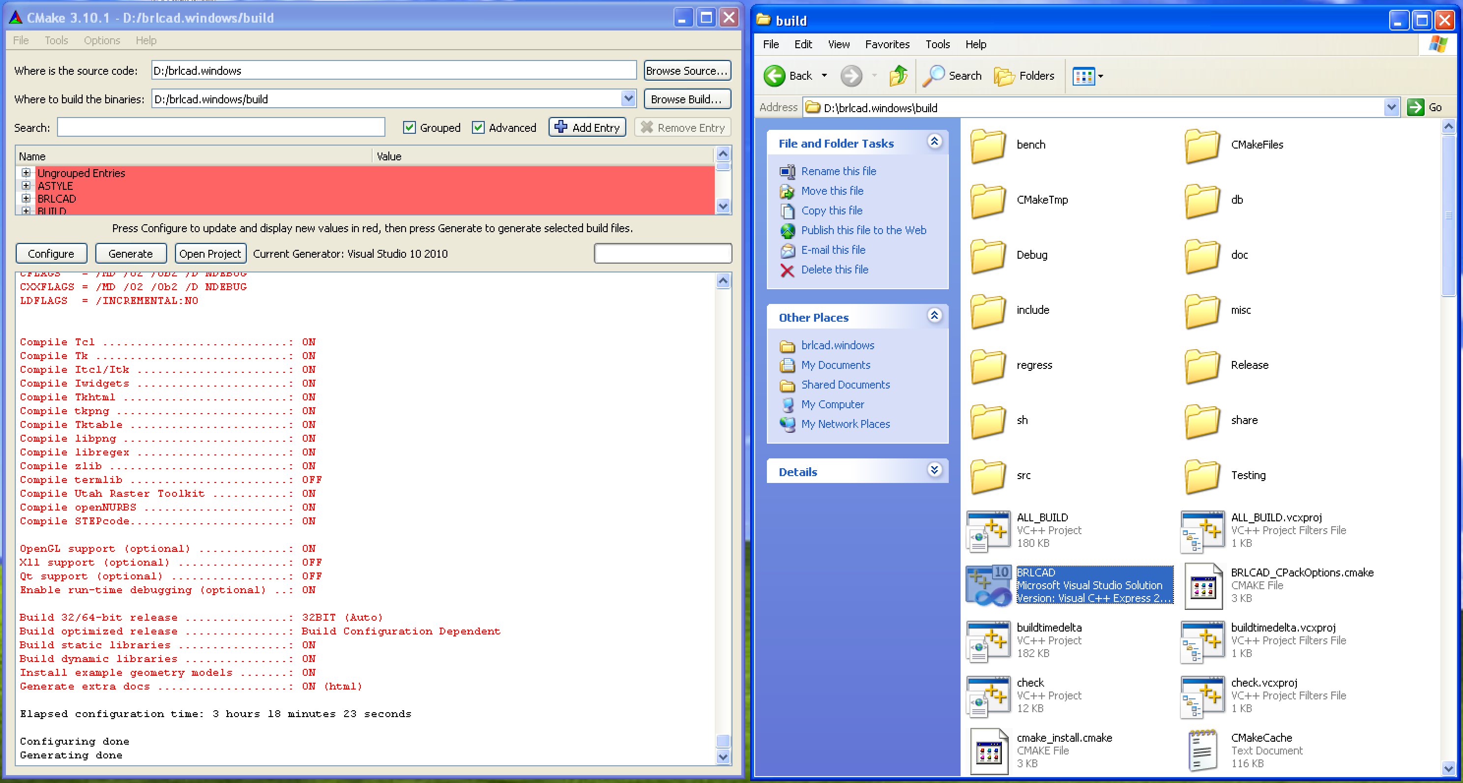Click Copy this file task
This screenshot has width=1463, height=783.
831,210
